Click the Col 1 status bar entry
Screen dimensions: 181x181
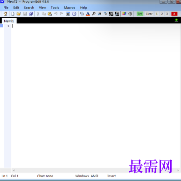click(x=14, y=176)
